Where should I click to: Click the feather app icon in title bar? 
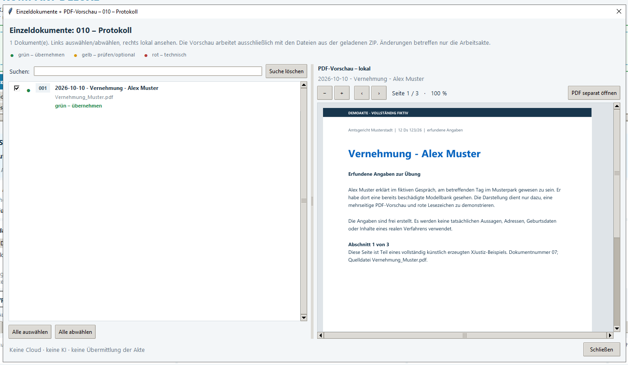[x=10, y=11]
